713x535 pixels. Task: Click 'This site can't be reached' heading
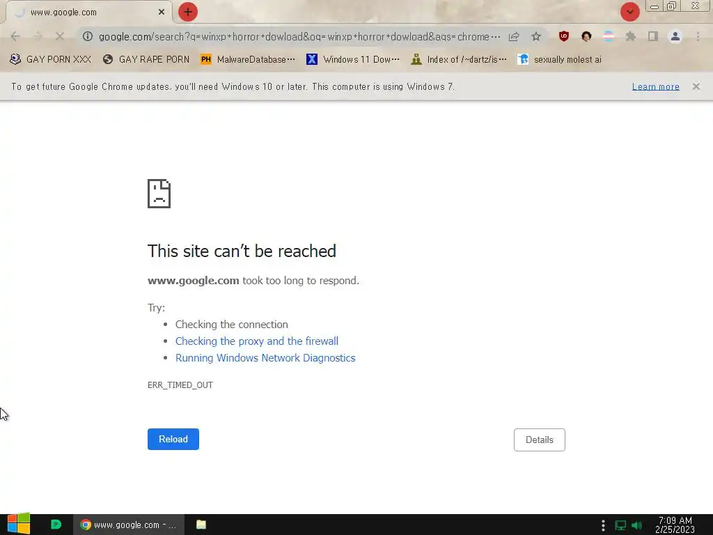coord(242,251)
